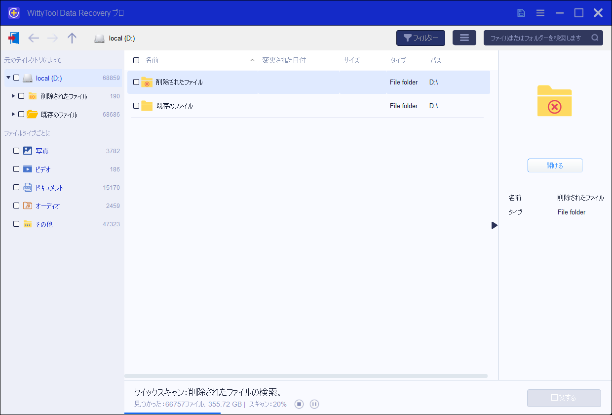Select all files via 名前 header checkbox

[136, 60]
